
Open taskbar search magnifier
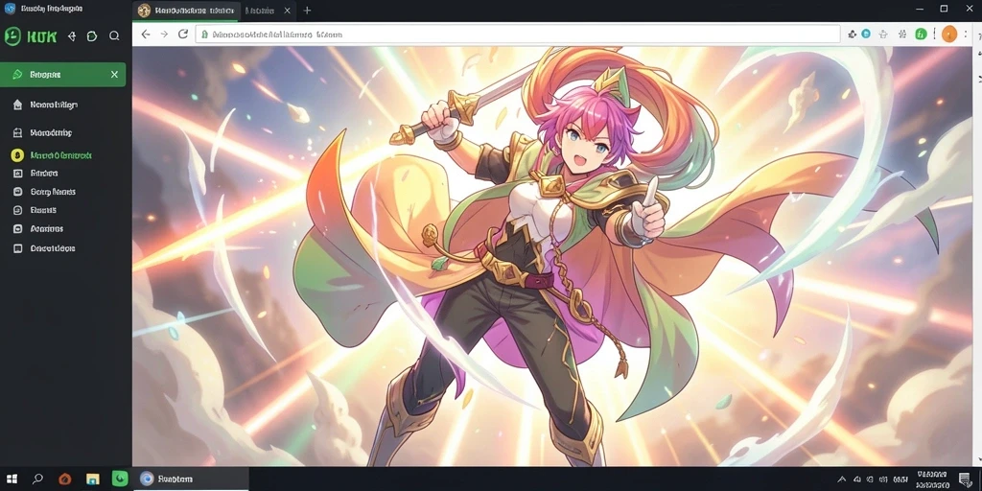(37, 479)
